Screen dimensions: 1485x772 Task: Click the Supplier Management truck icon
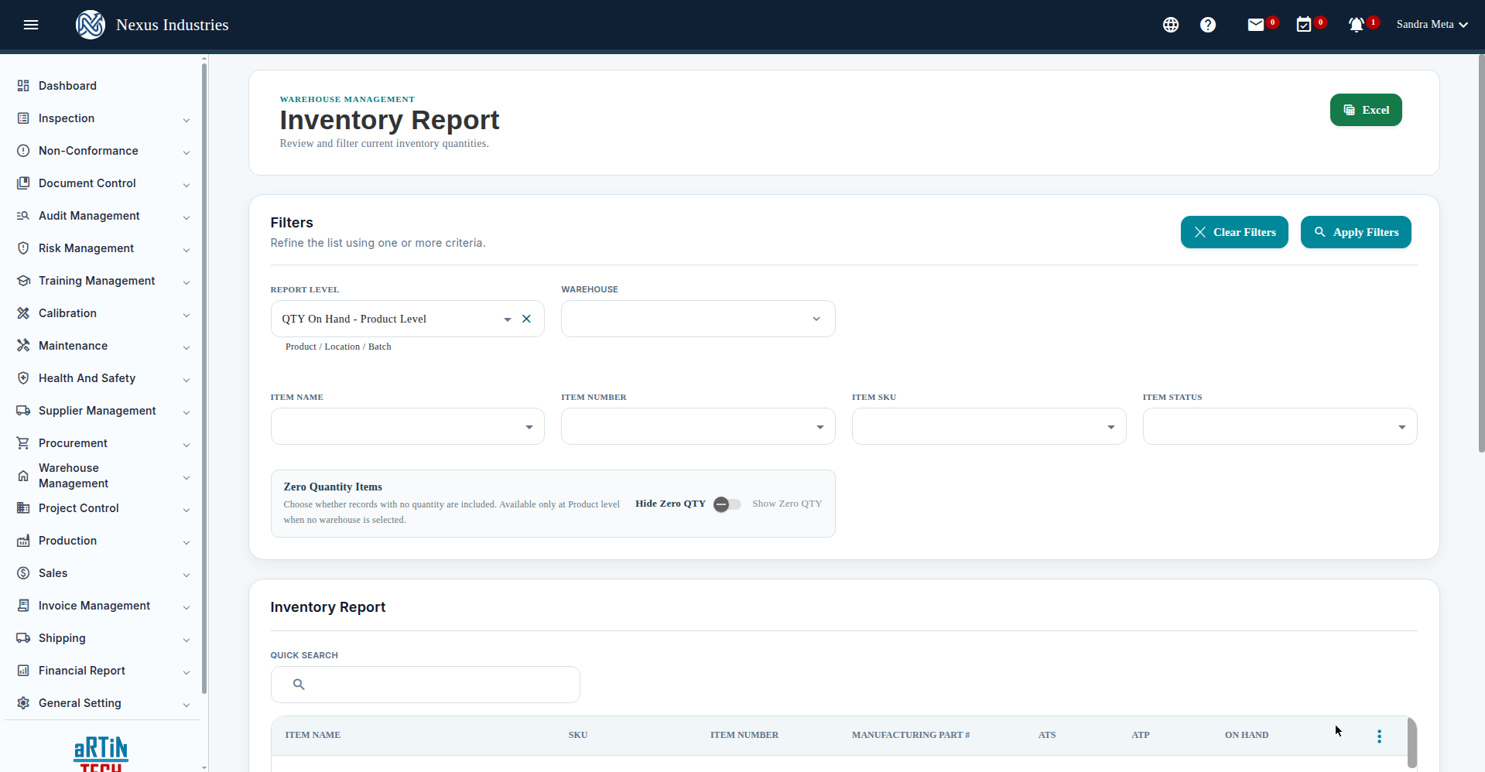(23, 411)
